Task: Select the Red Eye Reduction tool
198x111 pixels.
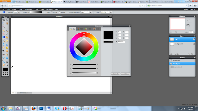Action: point(3,55)
